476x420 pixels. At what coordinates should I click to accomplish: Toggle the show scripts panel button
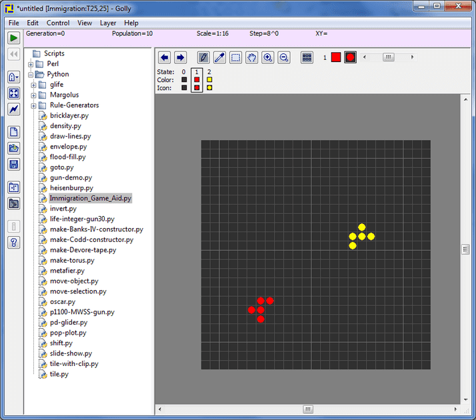(13, 203)
